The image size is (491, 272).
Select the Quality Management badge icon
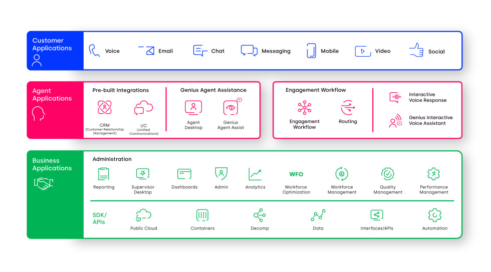(x=388, y=174)
